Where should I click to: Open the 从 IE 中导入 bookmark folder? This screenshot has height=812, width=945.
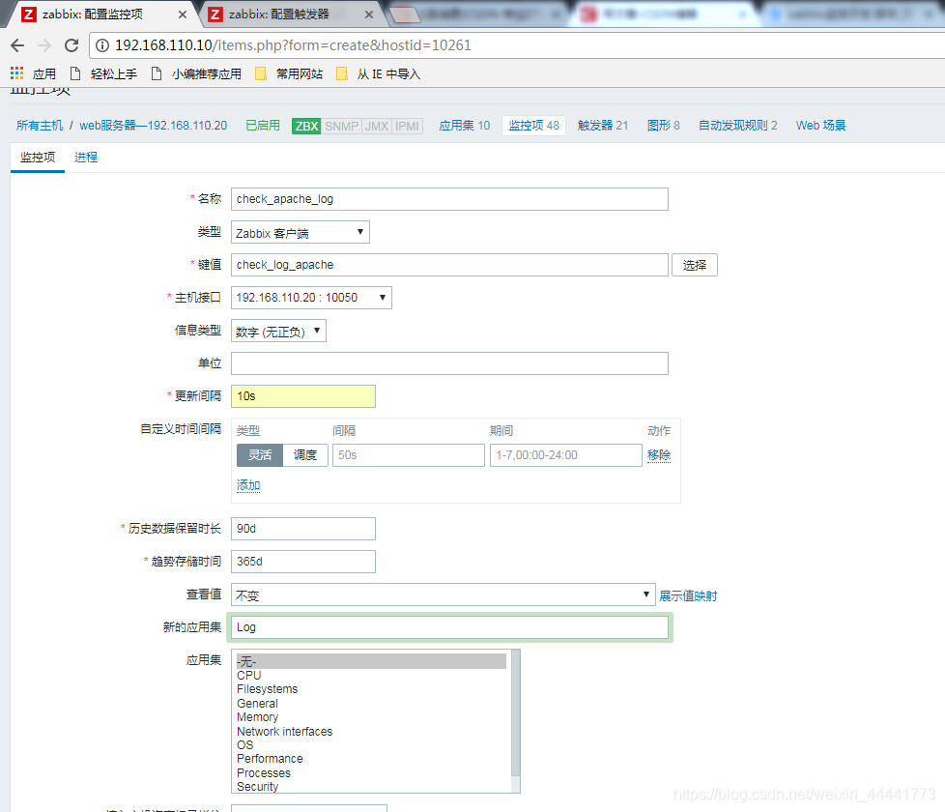pyautogui.click(x=379, y=73)
